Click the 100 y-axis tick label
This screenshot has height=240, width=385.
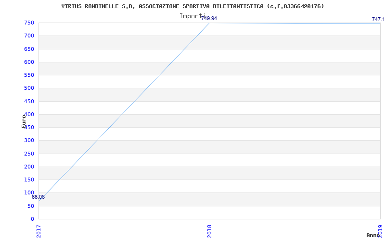[x=29, y=193]
